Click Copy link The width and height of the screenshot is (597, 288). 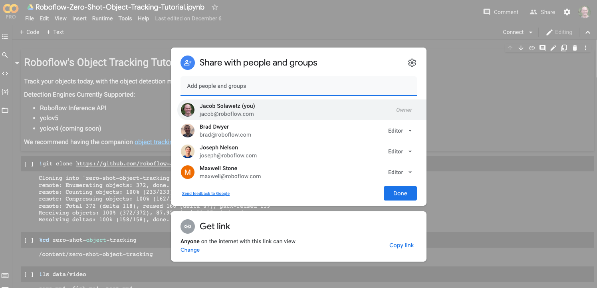coord(401,245)
